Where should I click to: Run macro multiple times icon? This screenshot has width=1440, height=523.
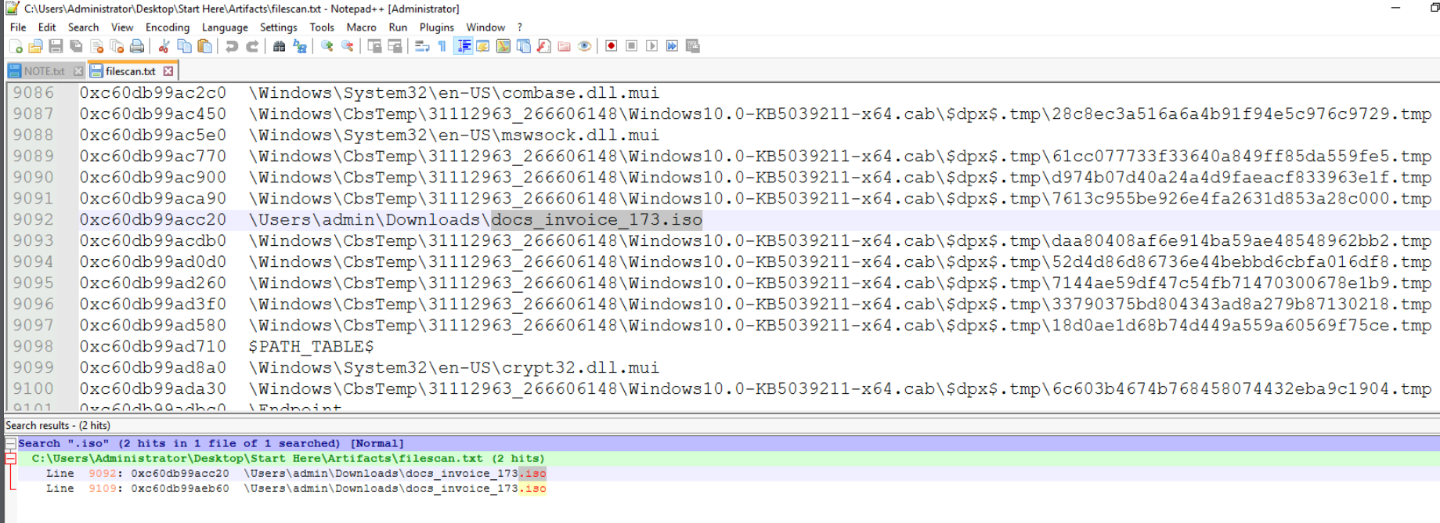[672, 46]
